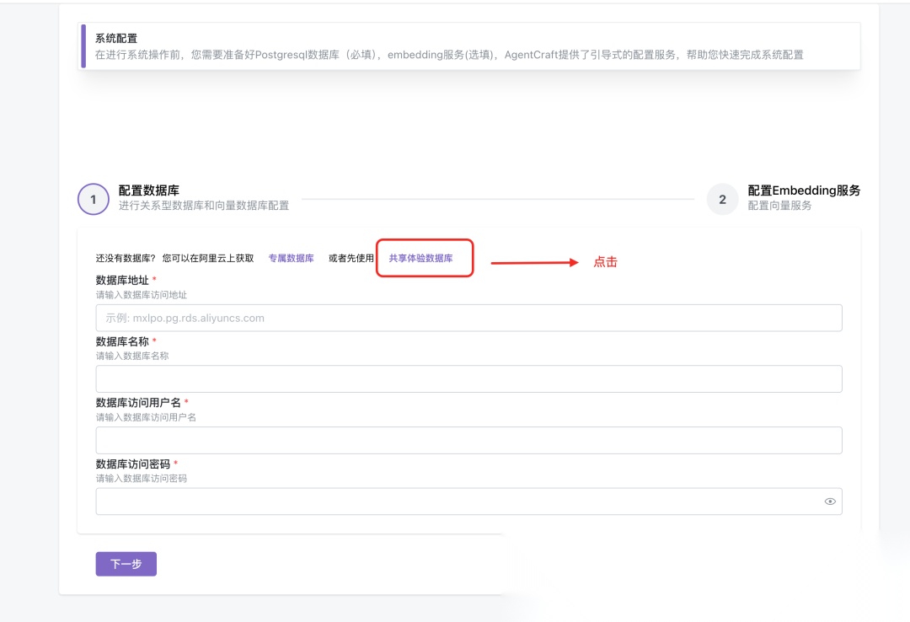Click subtitle 进行关系型数据库和向量数据库配置
910x622 pixels.
point(204,206)
